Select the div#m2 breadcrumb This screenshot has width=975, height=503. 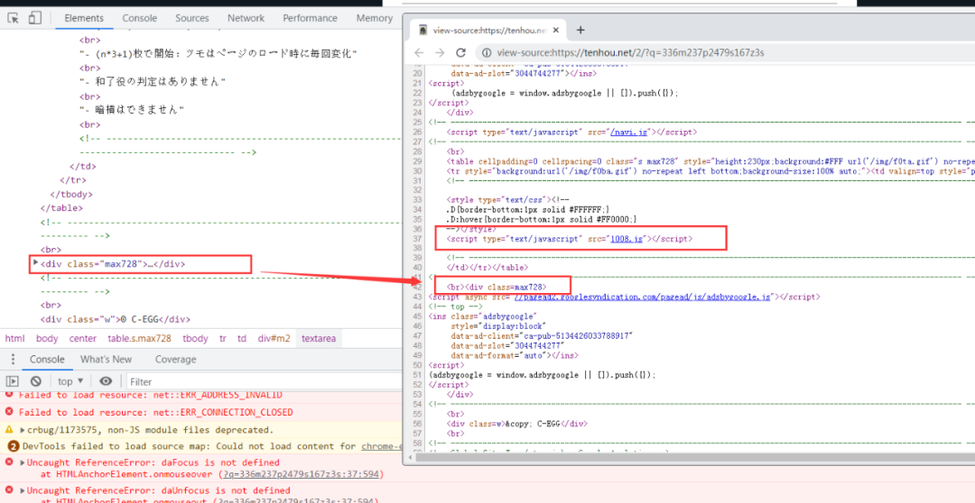tap(274, 338)
